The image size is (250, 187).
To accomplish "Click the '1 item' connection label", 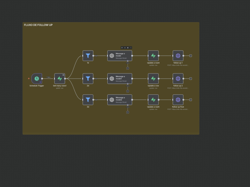I will [x=48, y=77].
